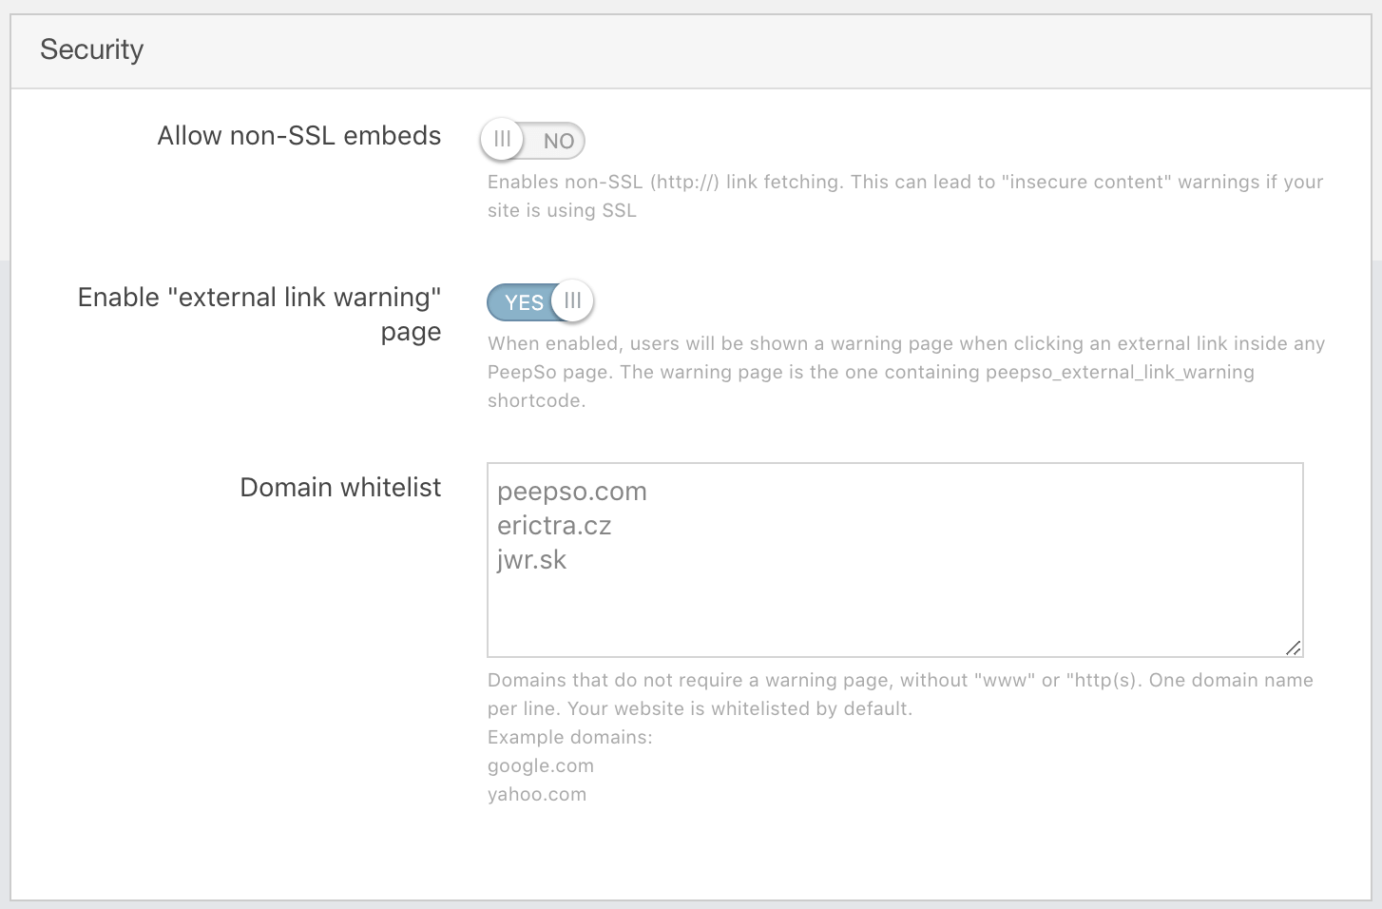Click the non-SSL link fetching description

tap(905, 196)
